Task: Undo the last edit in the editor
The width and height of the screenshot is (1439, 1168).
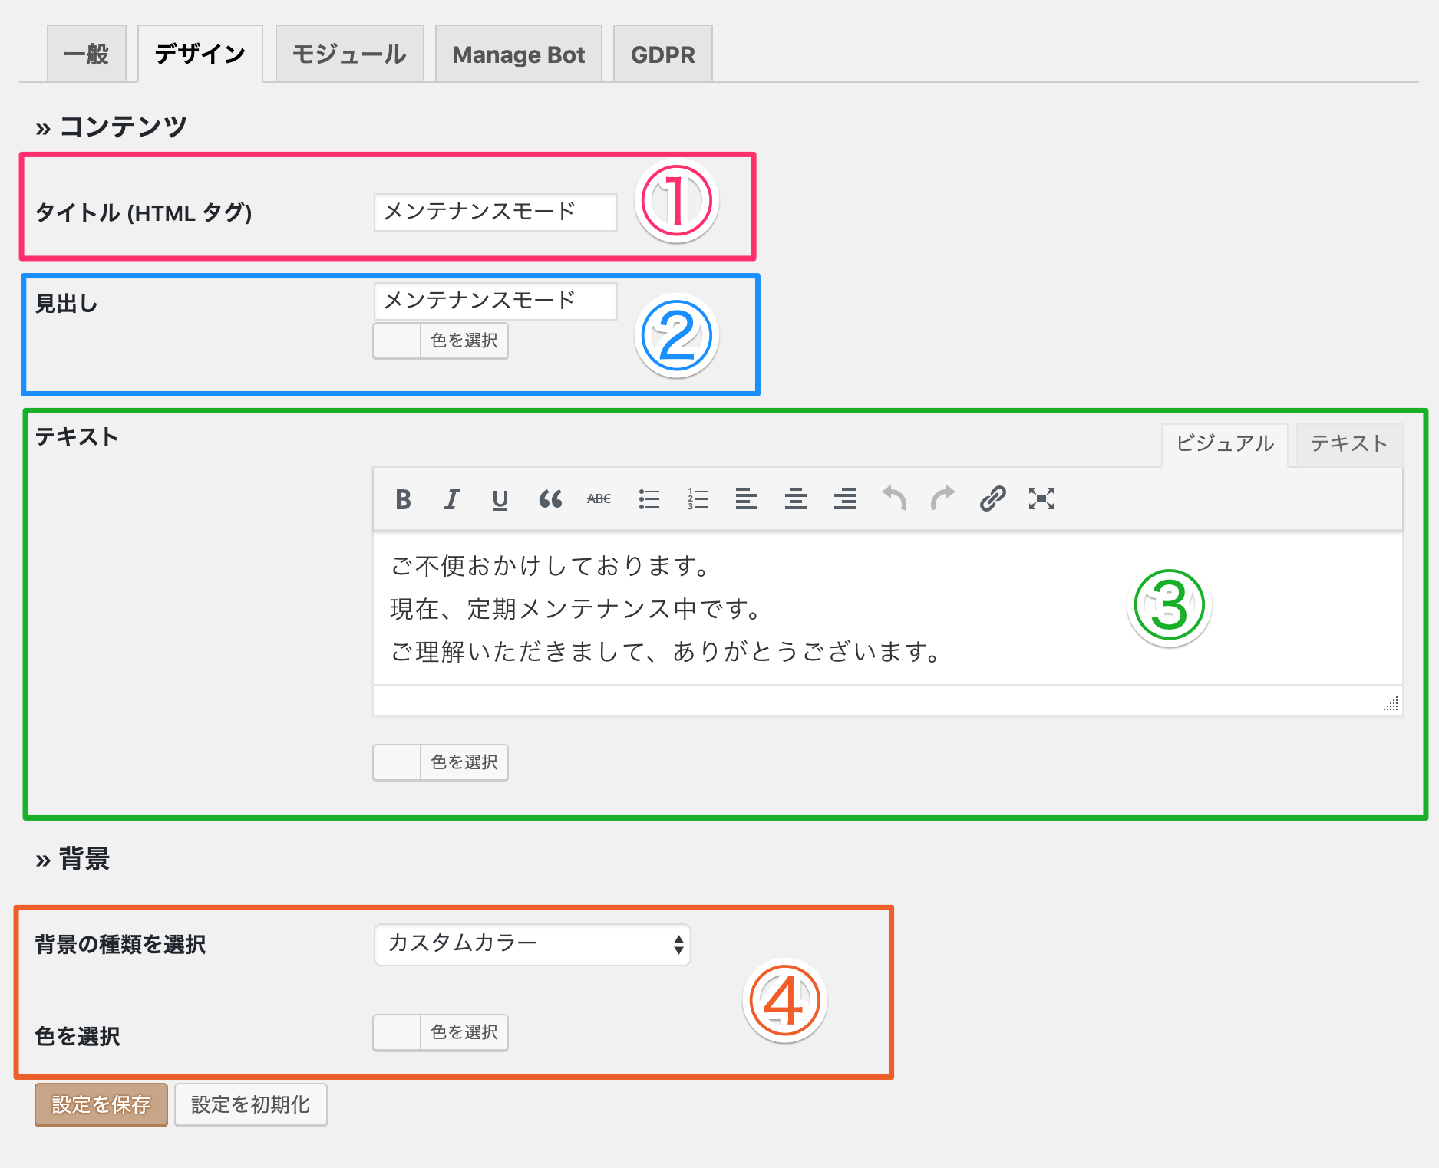Action: 894,499
